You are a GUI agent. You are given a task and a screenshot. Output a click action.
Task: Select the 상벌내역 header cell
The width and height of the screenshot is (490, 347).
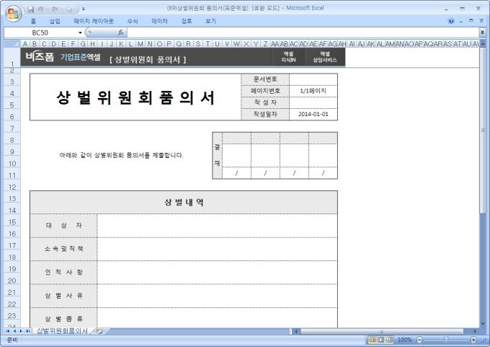[184, 203]
